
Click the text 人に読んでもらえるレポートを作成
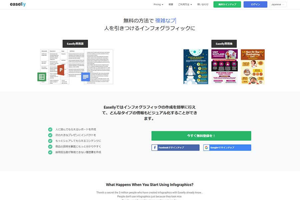(x=76, y=129)
